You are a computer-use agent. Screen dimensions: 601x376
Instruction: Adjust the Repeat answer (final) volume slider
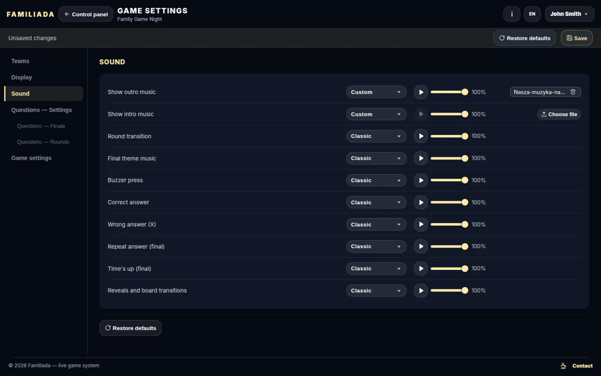(449, 247)
